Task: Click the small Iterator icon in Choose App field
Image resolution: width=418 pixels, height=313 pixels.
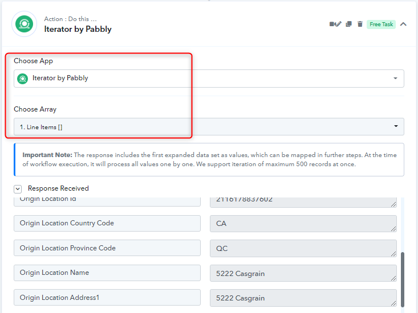Action: [23, 79]
